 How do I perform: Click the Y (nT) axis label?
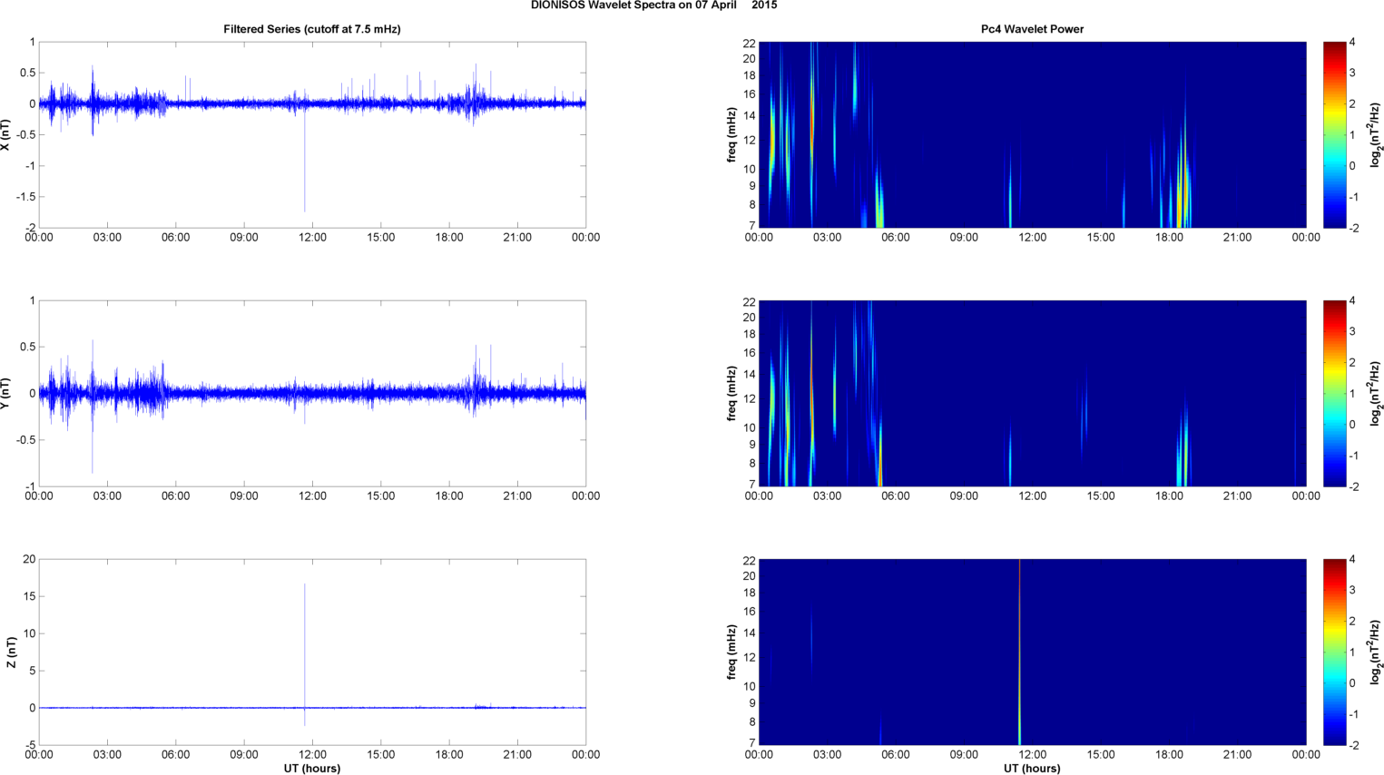5,394
